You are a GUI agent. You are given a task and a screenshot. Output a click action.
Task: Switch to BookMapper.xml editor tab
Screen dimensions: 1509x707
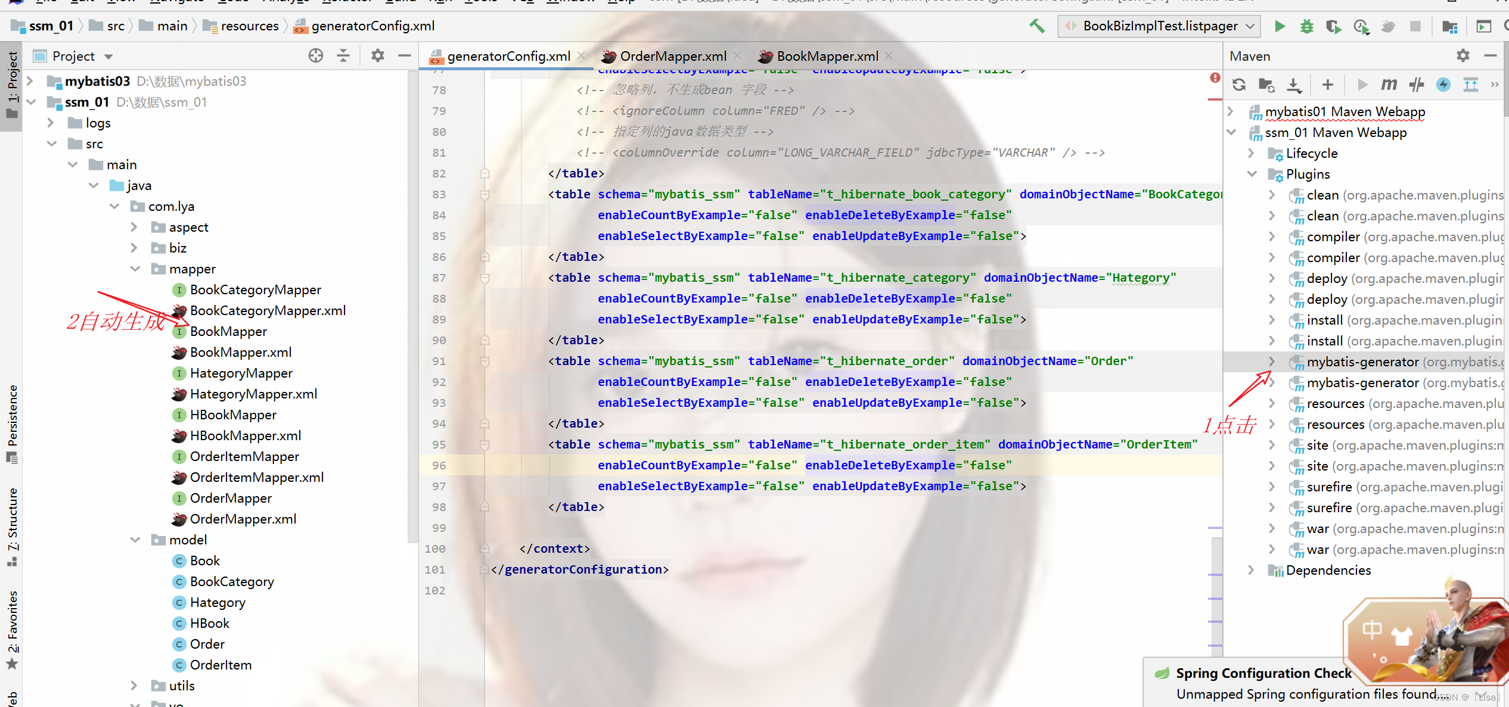[x=827, y=56]
